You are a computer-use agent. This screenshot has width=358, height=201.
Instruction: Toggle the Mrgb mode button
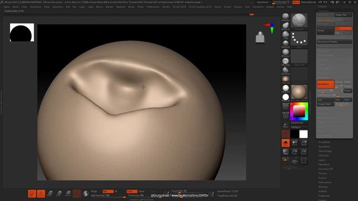[x=94, y=191]
